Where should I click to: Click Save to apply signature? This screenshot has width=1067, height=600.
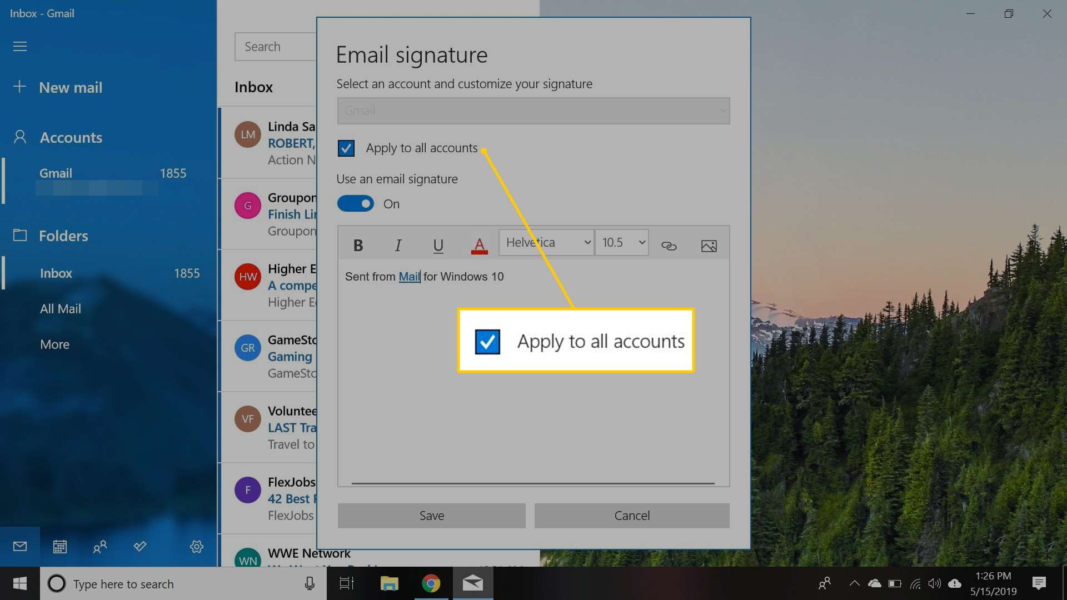[x=432, y=514]
